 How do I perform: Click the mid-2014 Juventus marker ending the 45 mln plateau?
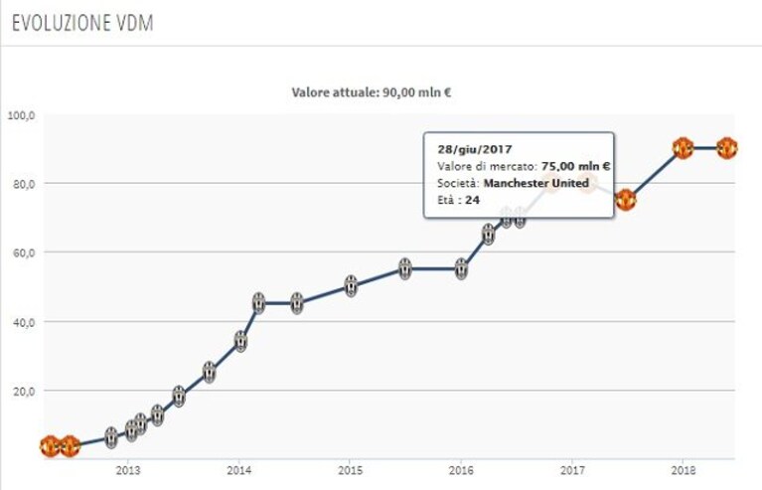pos(297,303)
